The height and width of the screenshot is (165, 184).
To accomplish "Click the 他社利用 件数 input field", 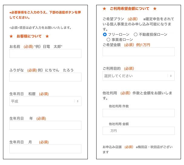I will pos(139,113).
